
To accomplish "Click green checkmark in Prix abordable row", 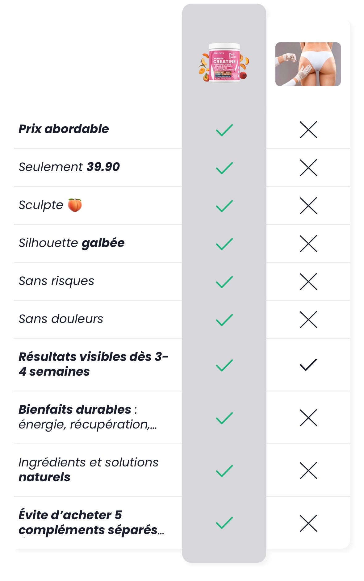I will pos(224,130).
